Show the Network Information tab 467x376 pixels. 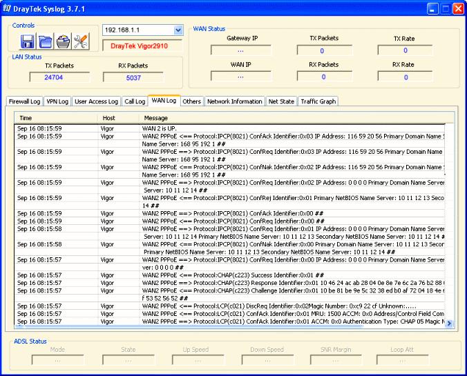pyautogui.click(x=235, y=101)
